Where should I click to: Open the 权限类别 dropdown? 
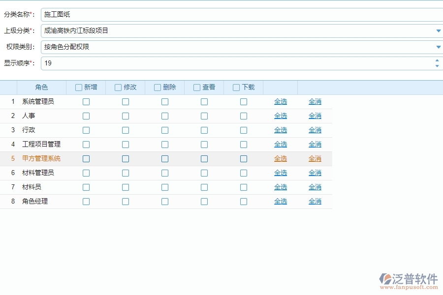438,47
